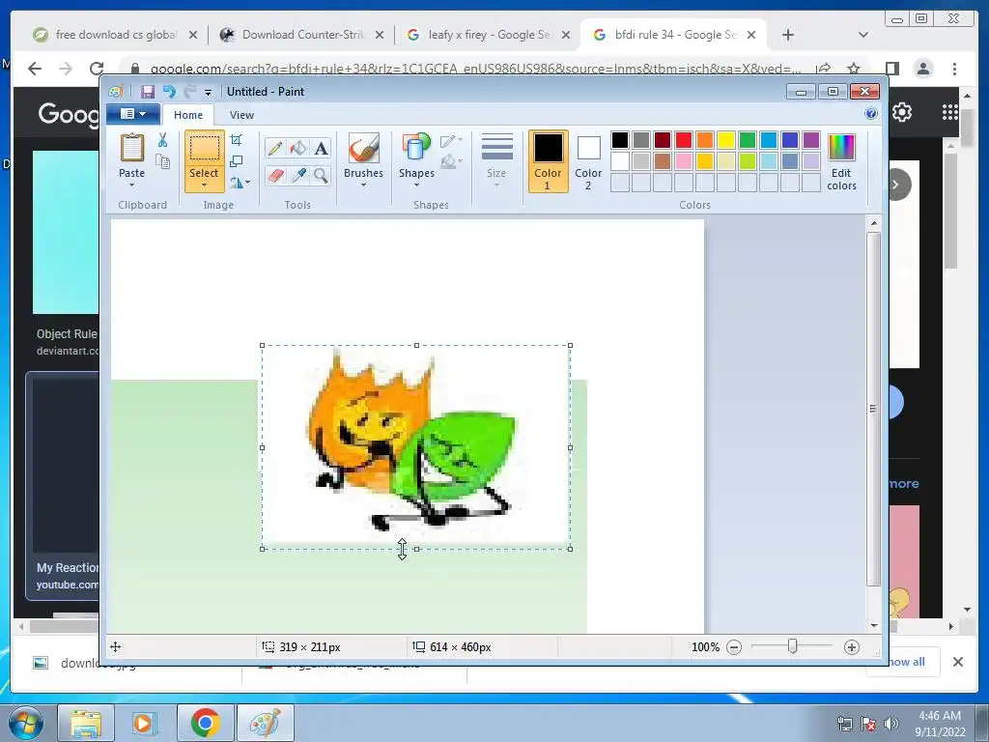Close the 'leafy x firey' tab
This screenshot has height=742, width=989.
click(566, 35)
